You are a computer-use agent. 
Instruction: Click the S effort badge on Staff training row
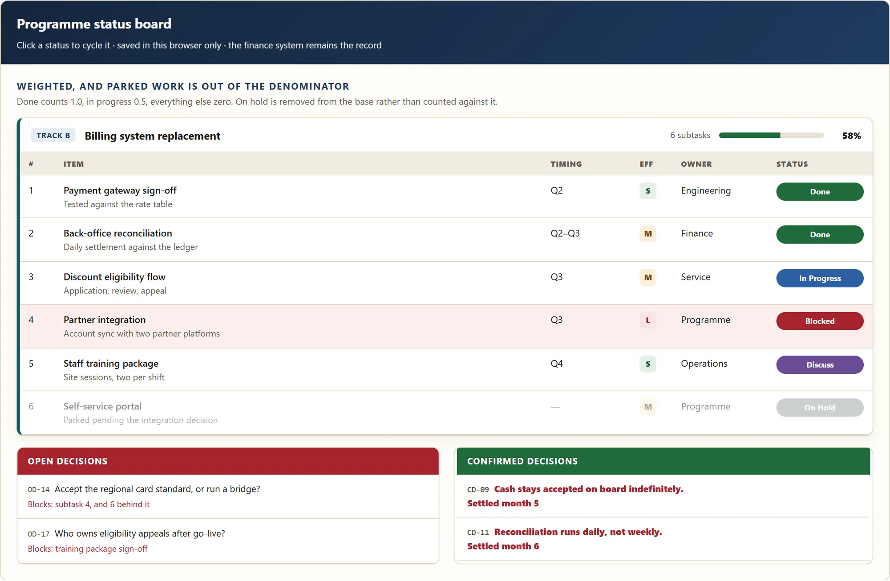648,364
